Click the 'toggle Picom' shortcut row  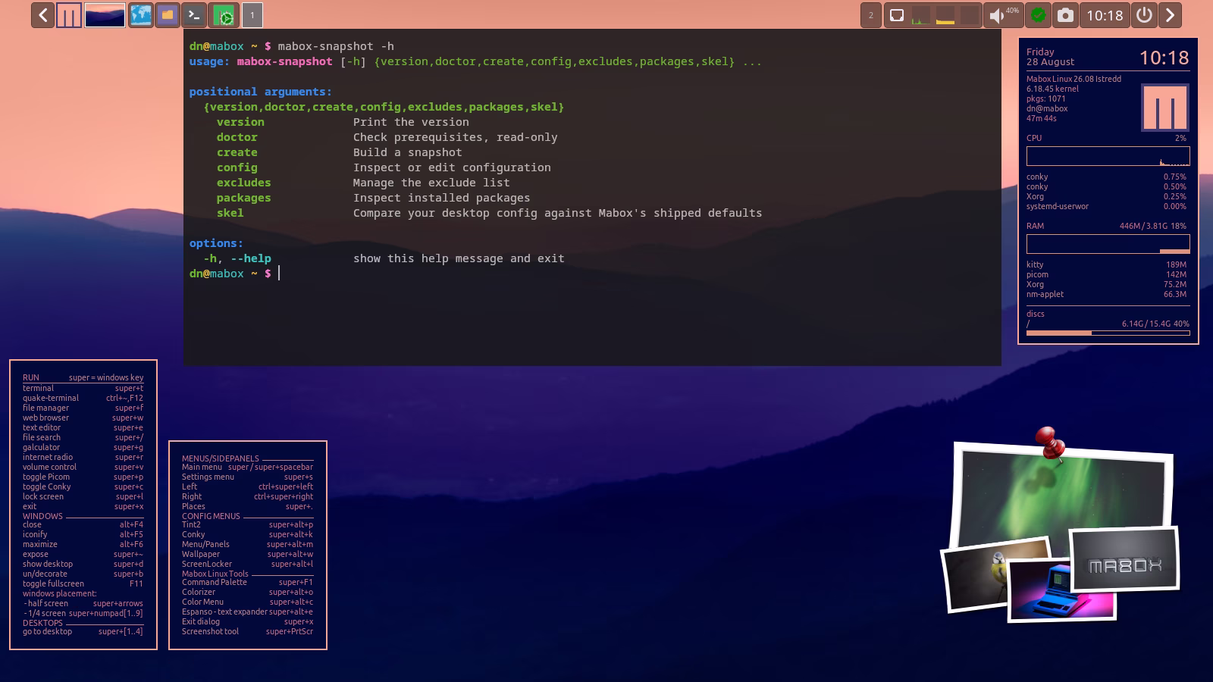pyautogui.click(x=83, y=477)
